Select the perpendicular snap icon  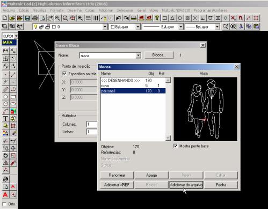point(202,18)
